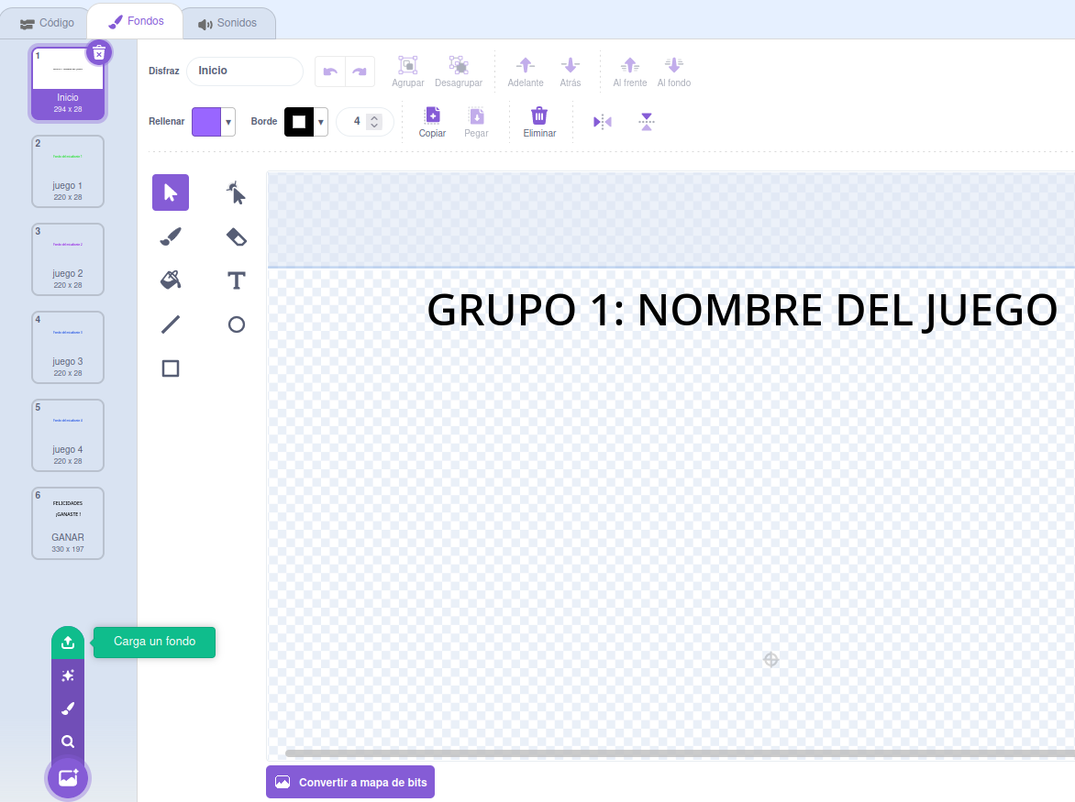The width and height of the screenshot is (1075, 802).
Task: Open the Sonidos tab
Action: (x=228, y=22)
